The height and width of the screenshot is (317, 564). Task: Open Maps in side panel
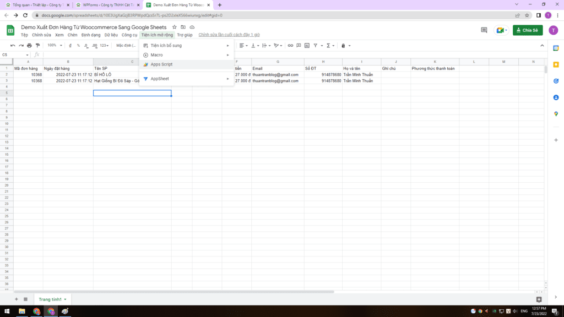click(556, 114)
